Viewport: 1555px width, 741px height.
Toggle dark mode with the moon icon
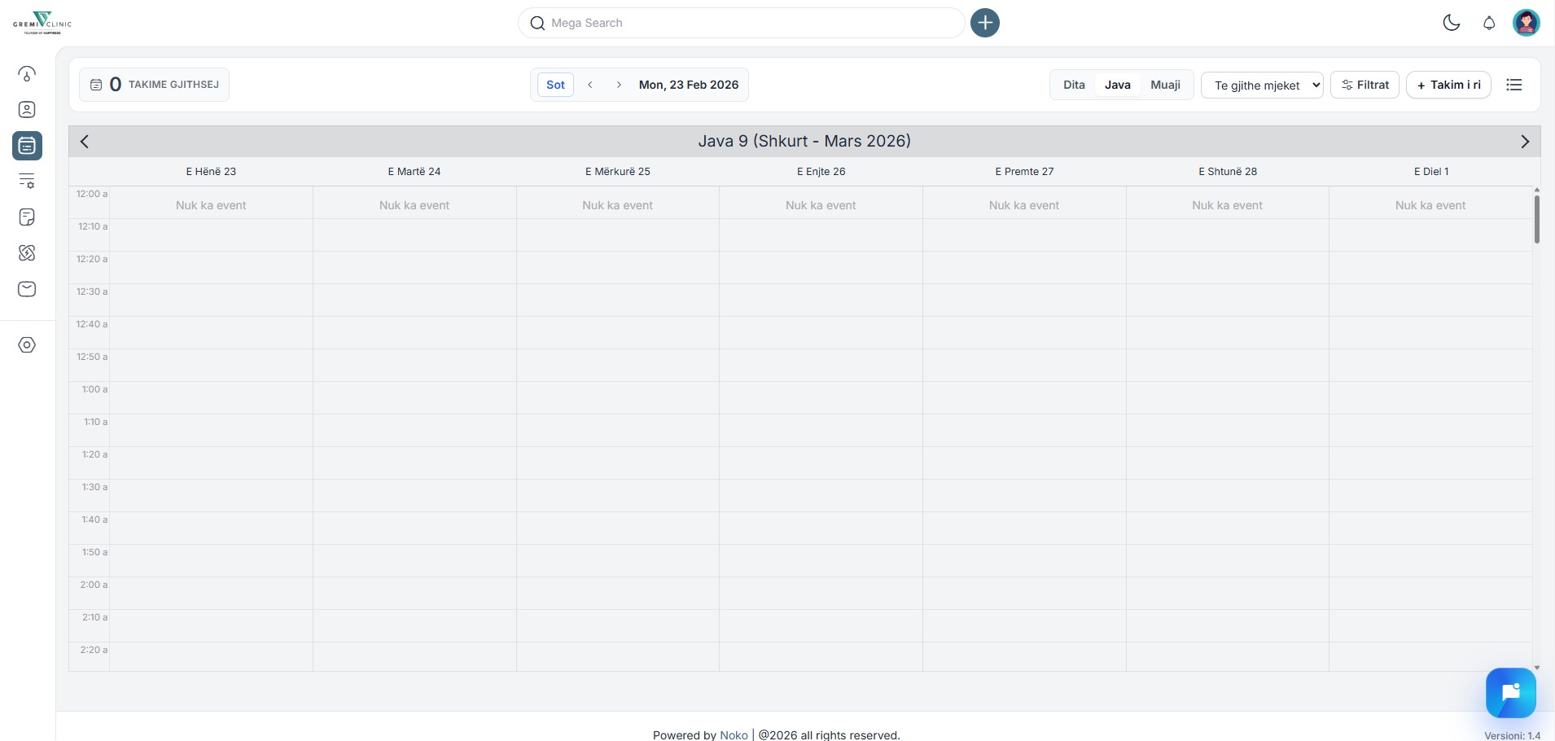point(1451,23)
